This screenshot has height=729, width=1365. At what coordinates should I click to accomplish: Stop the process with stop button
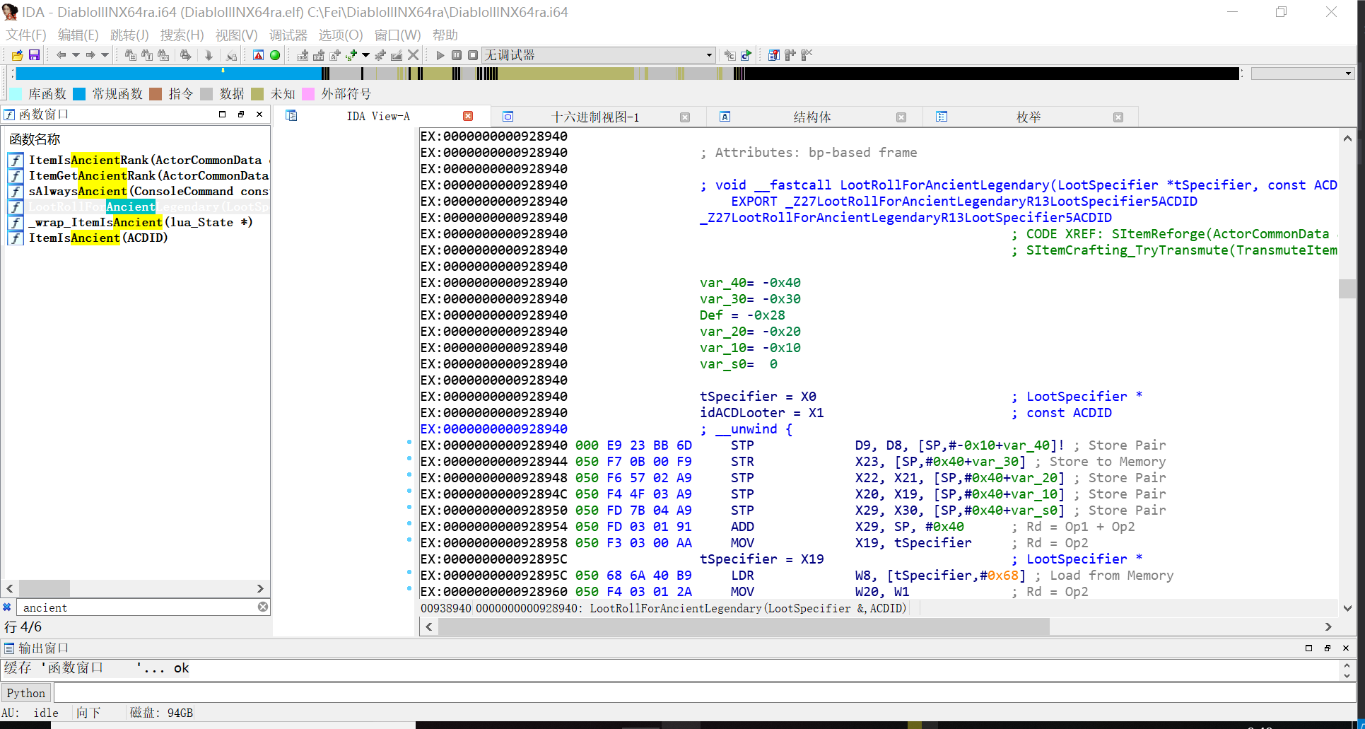[473, 55]
